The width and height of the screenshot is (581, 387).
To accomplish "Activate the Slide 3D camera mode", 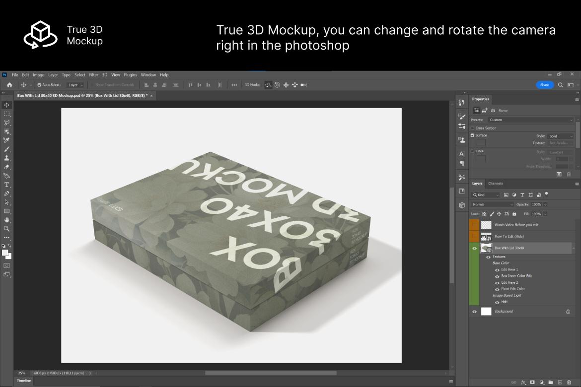I will tap(295, 85).
